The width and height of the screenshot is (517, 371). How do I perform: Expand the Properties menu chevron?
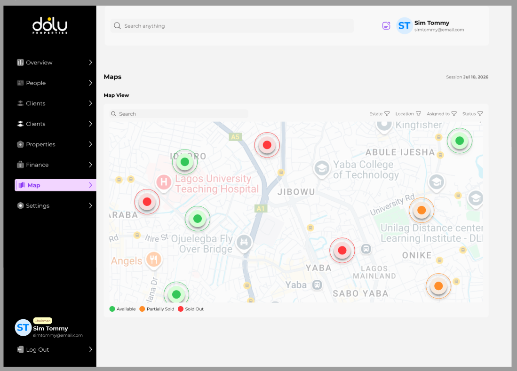[x=90, y=144]
